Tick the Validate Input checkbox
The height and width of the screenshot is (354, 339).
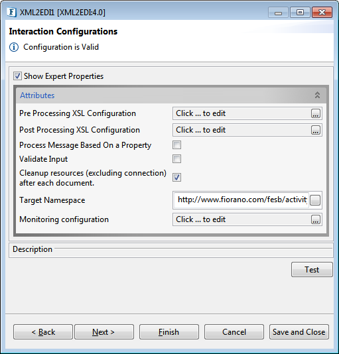click(176, 159)
